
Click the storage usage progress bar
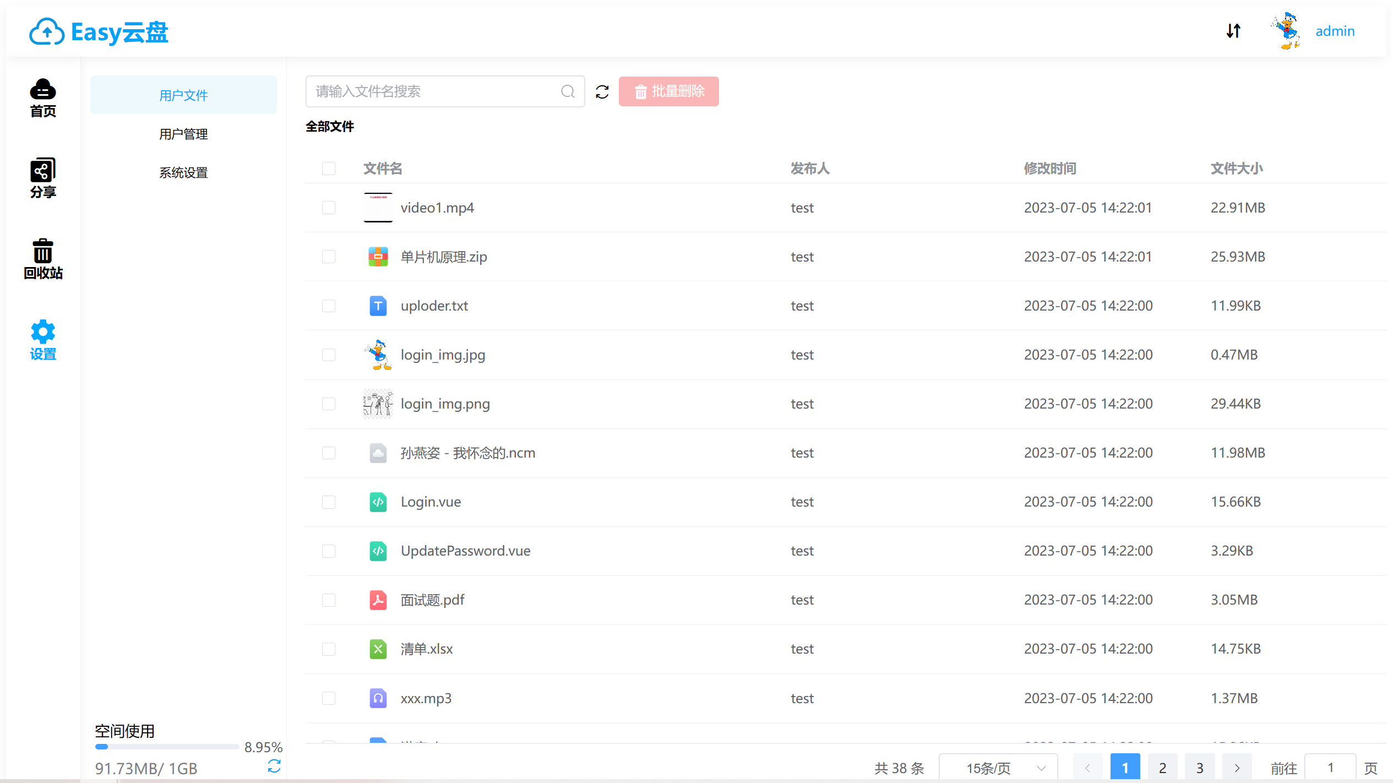pyautogui.click(x=166, y=747)
